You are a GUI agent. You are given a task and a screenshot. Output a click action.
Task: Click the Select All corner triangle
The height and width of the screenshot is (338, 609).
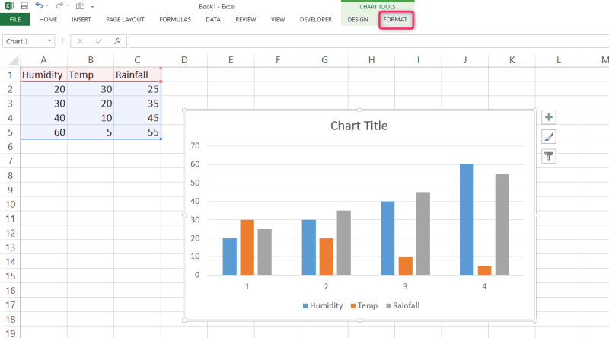click(13, 60)
